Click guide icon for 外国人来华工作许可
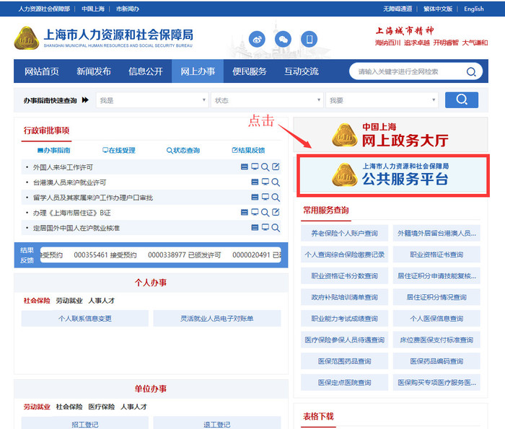 point(245,167)
